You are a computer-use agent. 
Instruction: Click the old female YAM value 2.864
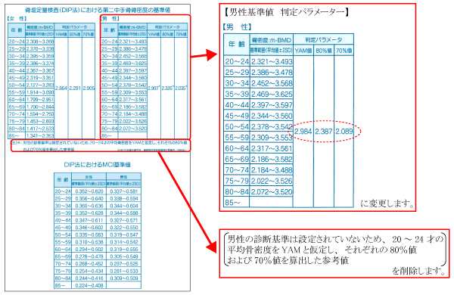pyautogui.click(x=61, y=88)
